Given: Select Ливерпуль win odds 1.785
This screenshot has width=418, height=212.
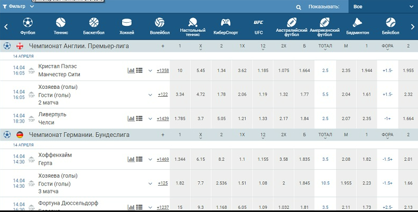Looking at the screenshot, I should pyautogui.click(x=180, y=118).
